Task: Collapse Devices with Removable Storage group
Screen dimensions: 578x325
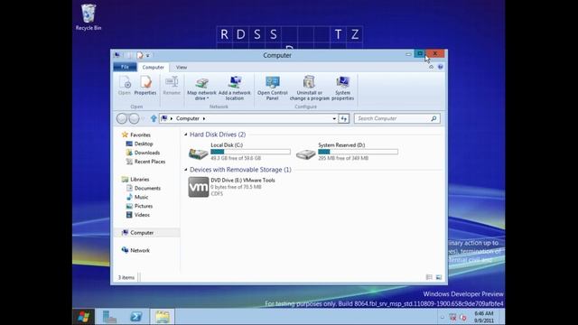Action: coord(186,170)
